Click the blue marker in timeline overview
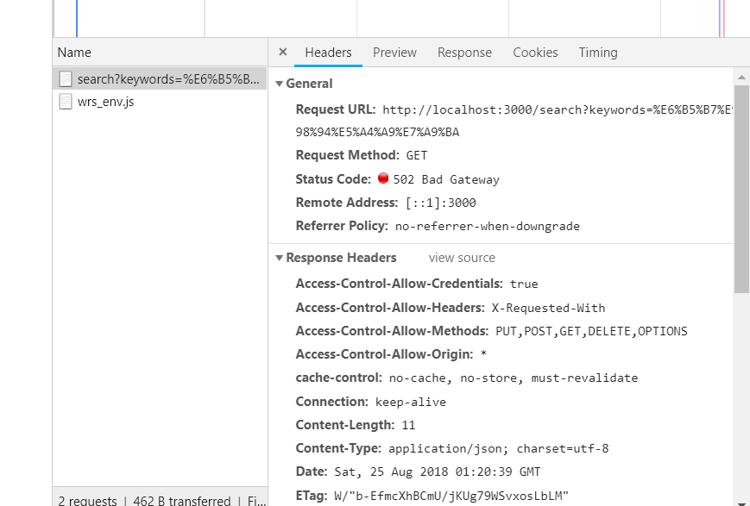The width and height of the screenshot is (750, 506). point(77,18)
